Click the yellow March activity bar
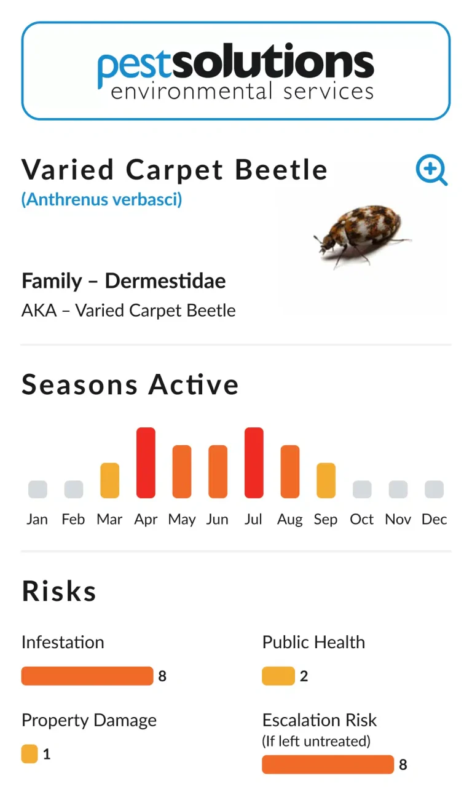The image size is (472, 797). 109,480
